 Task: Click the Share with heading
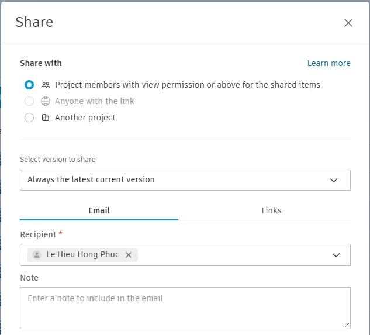tap(41, 63)
